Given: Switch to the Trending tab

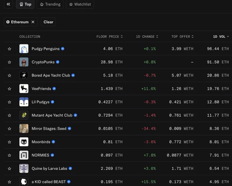Looking at the screenshot, I should (x=50, y=4).
